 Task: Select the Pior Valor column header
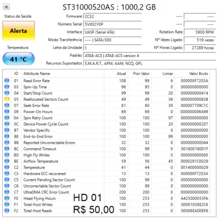[x=140, y=74]
